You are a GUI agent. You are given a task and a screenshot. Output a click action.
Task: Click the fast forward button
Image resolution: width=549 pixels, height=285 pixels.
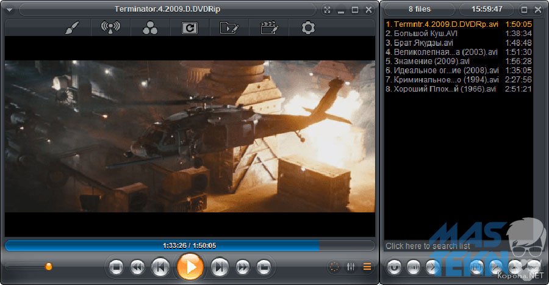(x=243, y=267)
